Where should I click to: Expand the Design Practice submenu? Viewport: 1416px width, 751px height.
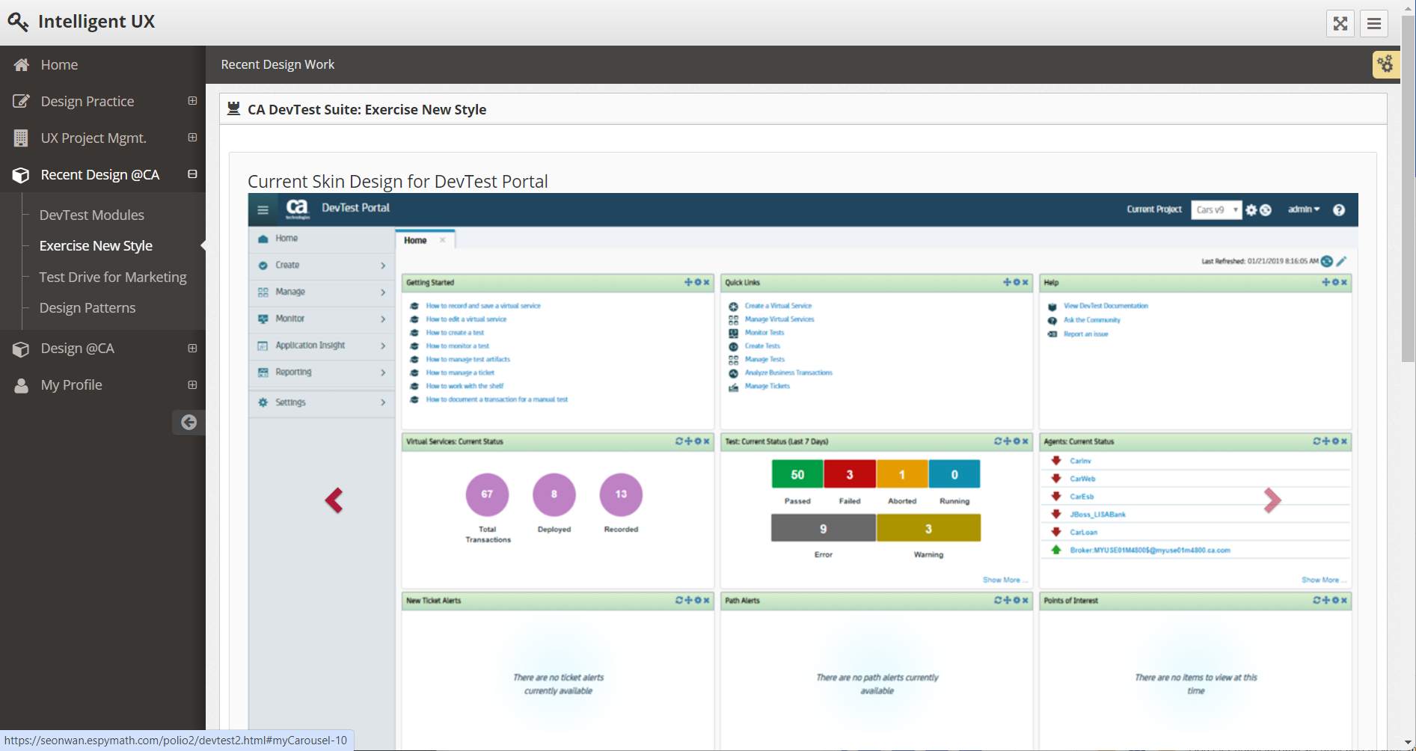[x=192, y=101]
